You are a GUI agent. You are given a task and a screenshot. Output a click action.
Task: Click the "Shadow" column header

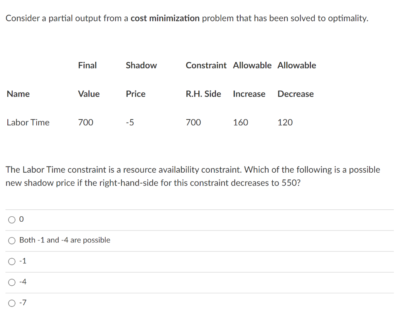[141, 65]
